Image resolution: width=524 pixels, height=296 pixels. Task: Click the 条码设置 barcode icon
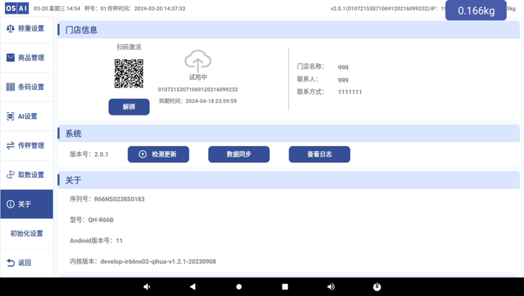[10, 87]
